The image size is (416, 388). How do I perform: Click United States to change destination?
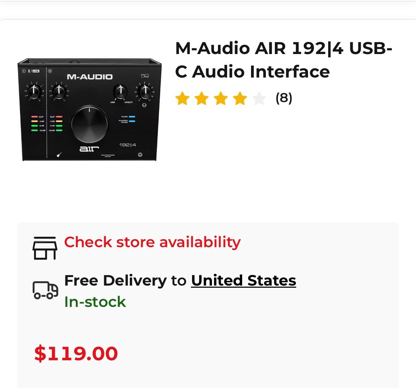[243, 280]
